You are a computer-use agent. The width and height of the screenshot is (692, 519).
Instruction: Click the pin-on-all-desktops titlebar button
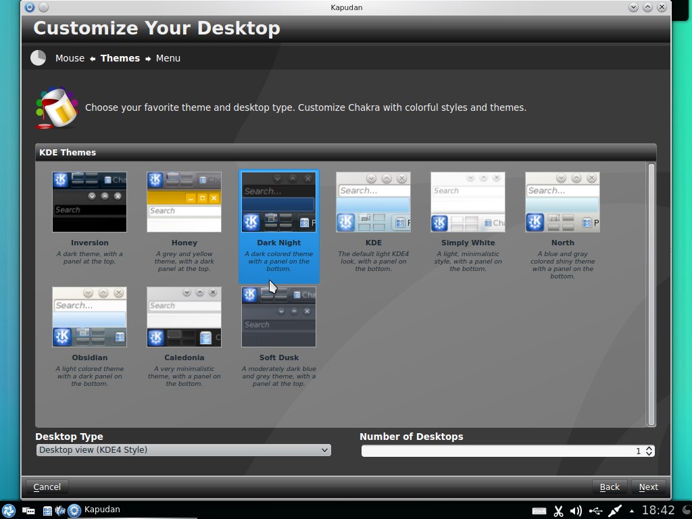[x=43, y=7]
